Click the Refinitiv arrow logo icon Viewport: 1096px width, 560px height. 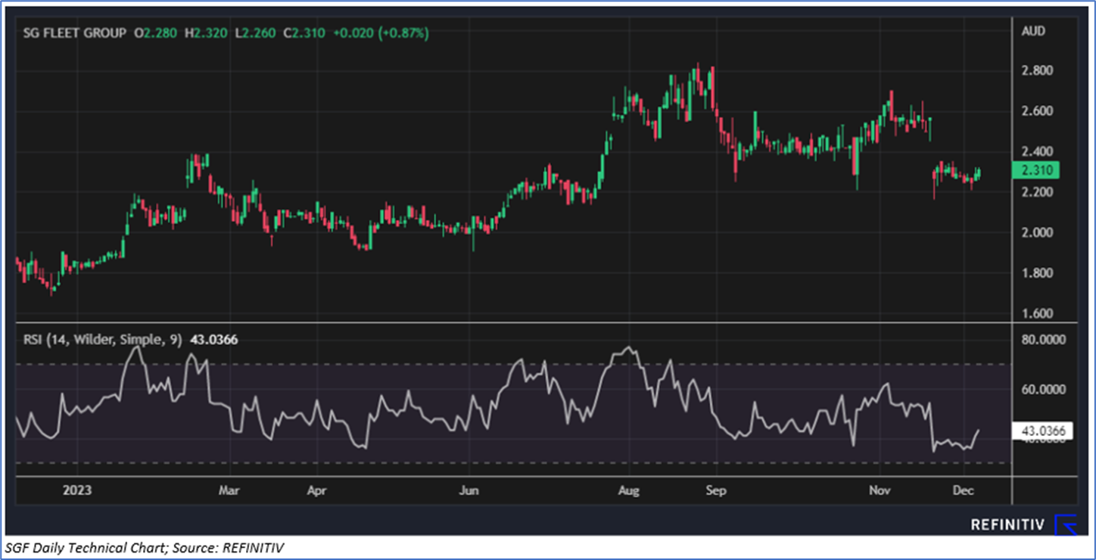click(x=1066, y=524)
